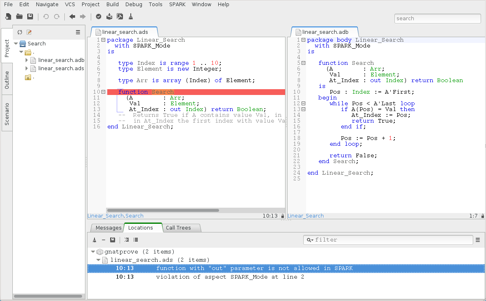Open the Scenario side tab
The width and height of the screenshot is (486, 301).
[x=7, y=114]
